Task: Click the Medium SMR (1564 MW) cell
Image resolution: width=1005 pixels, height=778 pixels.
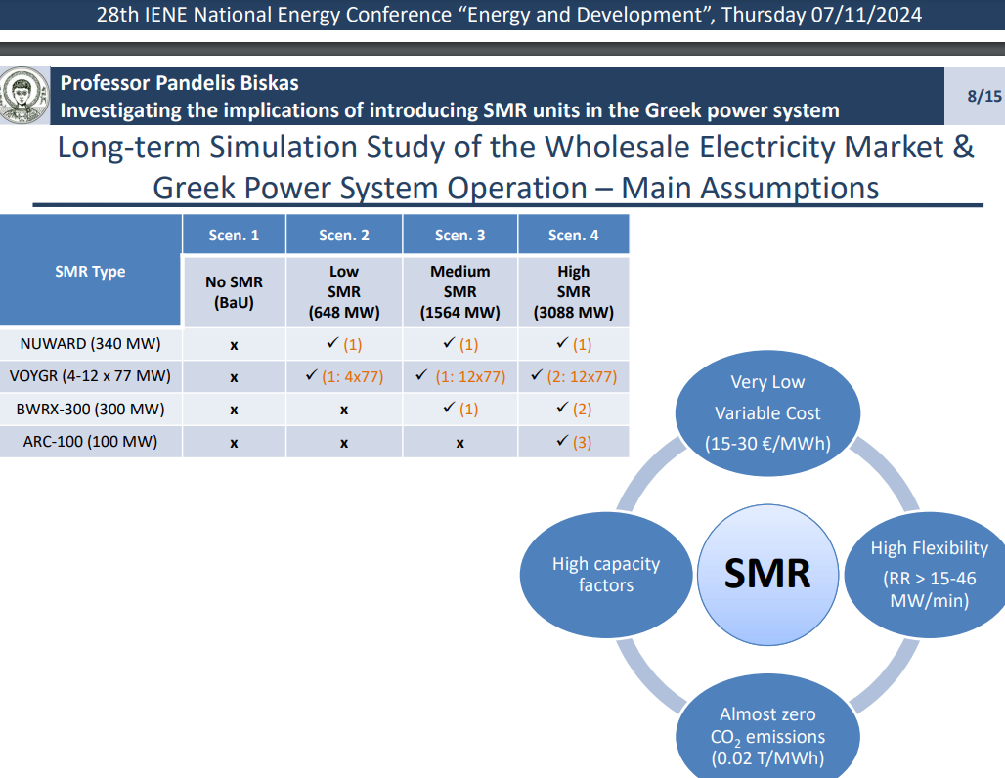Action: click(459, 292)
